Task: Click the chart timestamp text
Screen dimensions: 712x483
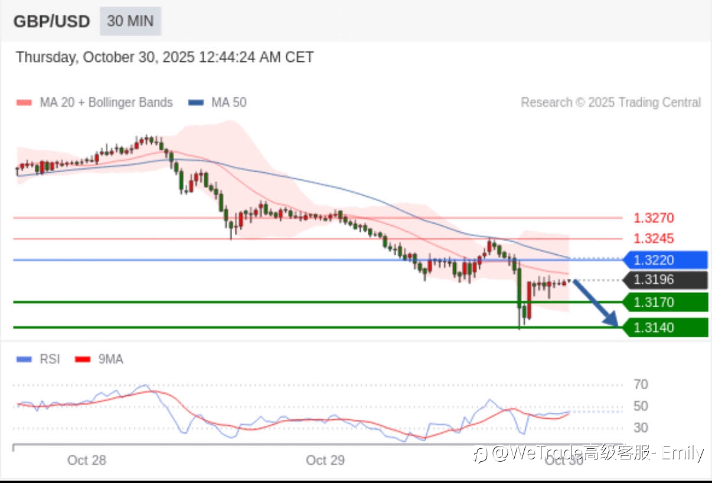Action: tap(165, 57)
